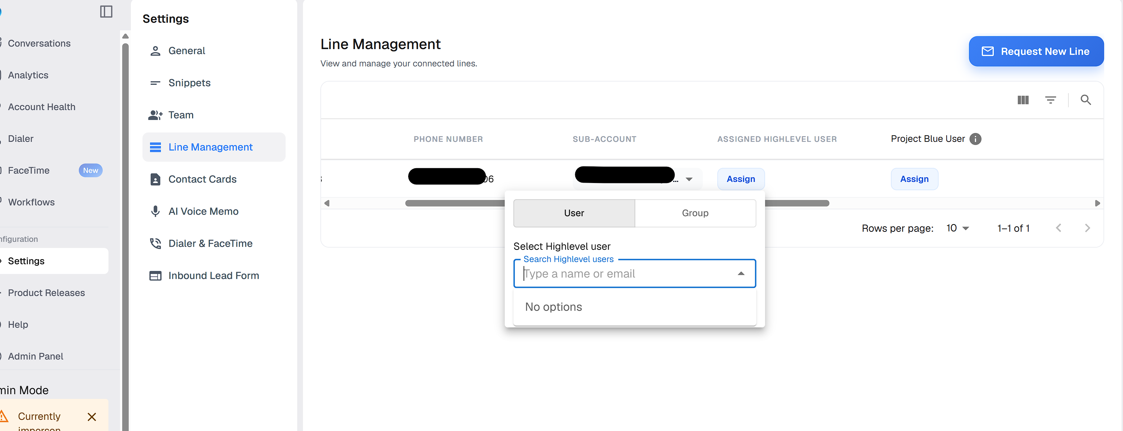Screen dimensions: 1123x431
Task: Open Admin Panel in navigation
Action: (36, 357)
